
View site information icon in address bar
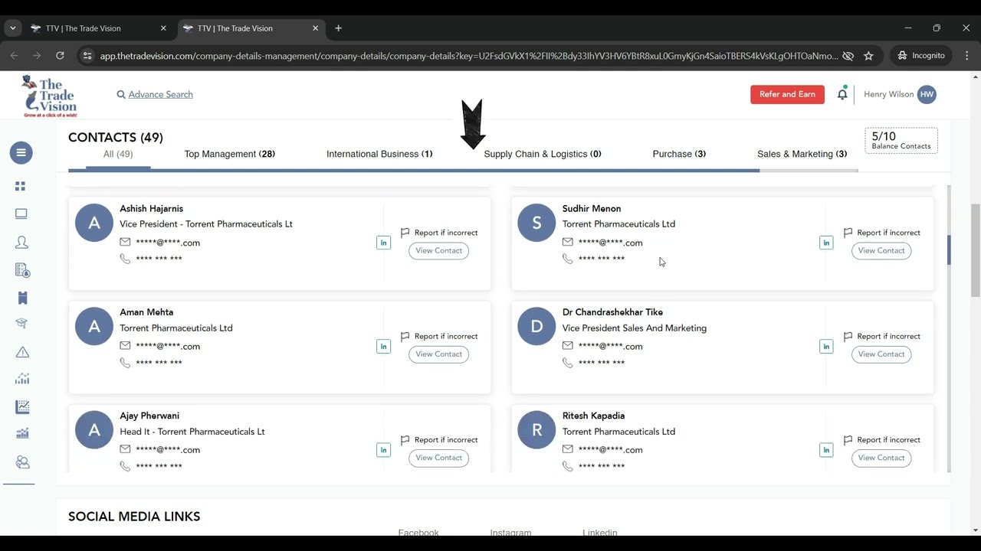pyautogui.click(x=87, y=56)
